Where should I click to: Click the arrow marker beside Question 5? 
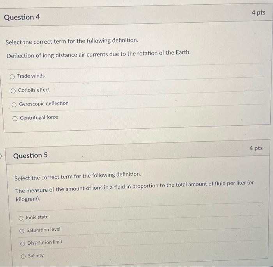[x=1, y=156]
